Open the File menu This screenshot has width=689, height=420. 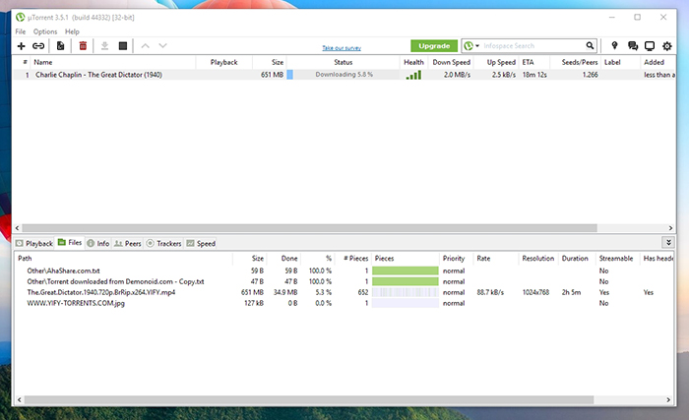pos(21,31)
